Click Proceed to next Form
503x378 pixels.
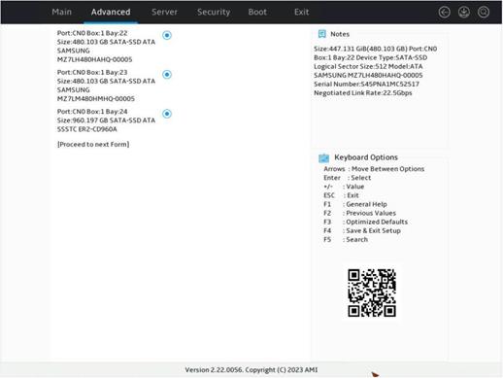point(93,144)
